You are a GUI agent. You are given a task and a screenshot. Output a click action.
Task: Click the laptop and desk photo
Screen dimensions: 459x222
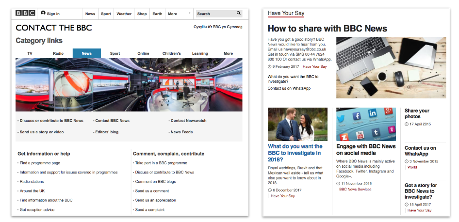[x=391, y=67]
